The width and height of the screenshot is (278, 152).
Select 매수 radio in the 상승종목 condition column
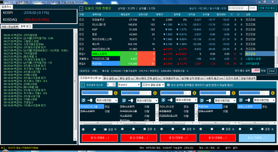(201, 129)
